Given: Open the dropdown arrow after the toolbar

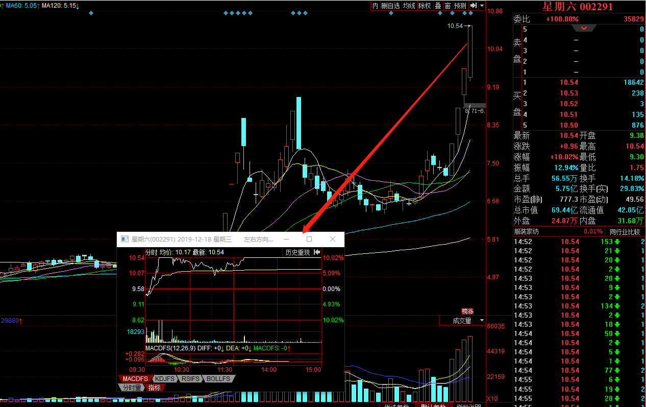Looking at the screenshot, I should pos(482,6).
